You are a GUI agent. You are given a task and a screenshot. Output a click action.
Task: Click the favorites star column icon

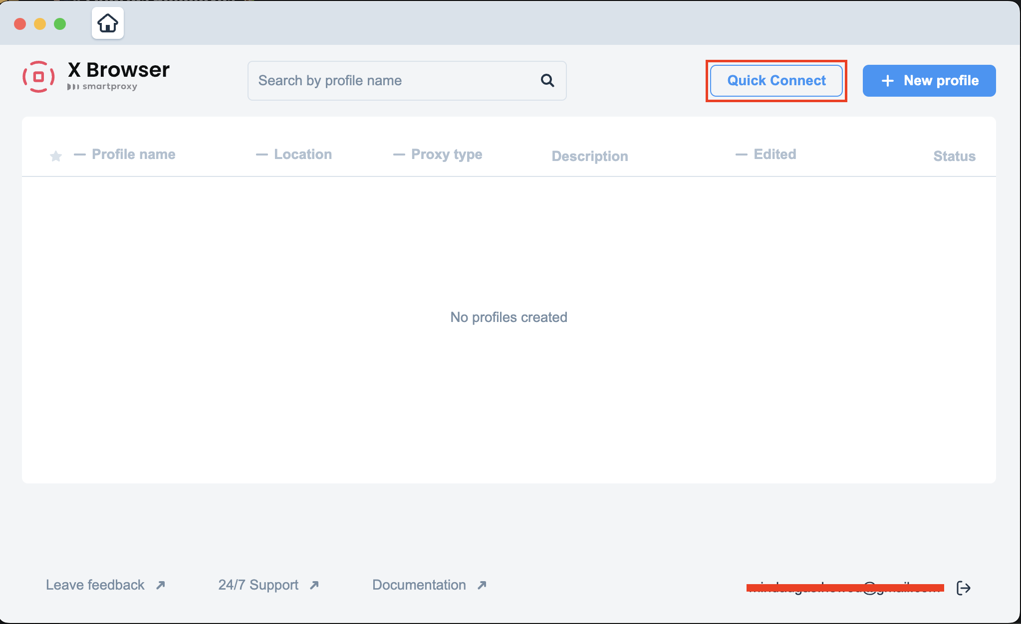56,156
